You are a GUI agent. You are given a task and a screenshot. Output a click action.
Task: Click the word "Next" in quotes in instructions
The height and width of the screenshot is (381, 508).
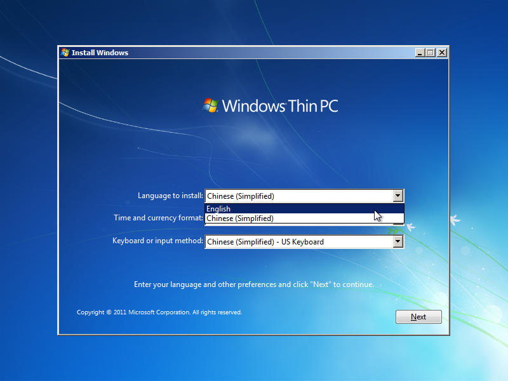coord(321,284)
